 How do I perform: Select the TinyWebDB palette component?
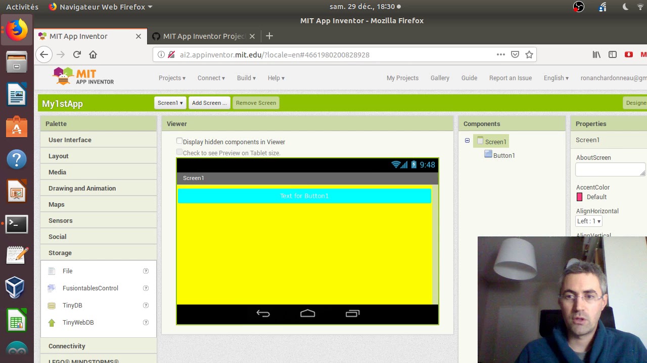click(78, 323)
